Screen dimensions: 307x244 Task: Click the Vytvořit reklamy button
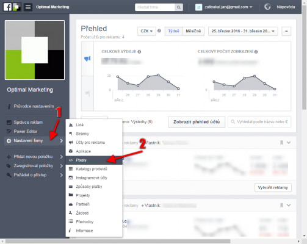click(x=273, y=187)
